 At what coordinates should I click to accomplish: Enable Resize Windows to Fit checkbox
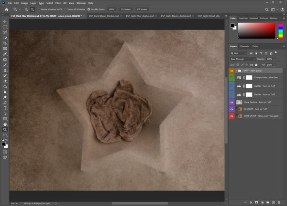coord(39,9)
